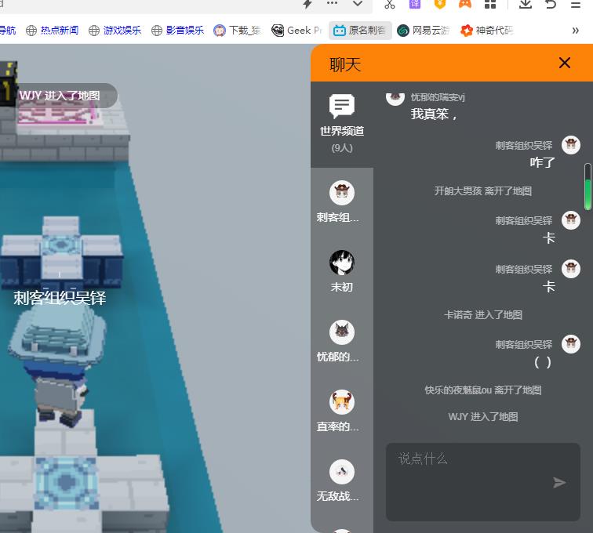Open the 世界频道 world channel chat
This screenshot has height=533, width=593.
(342, 123)
